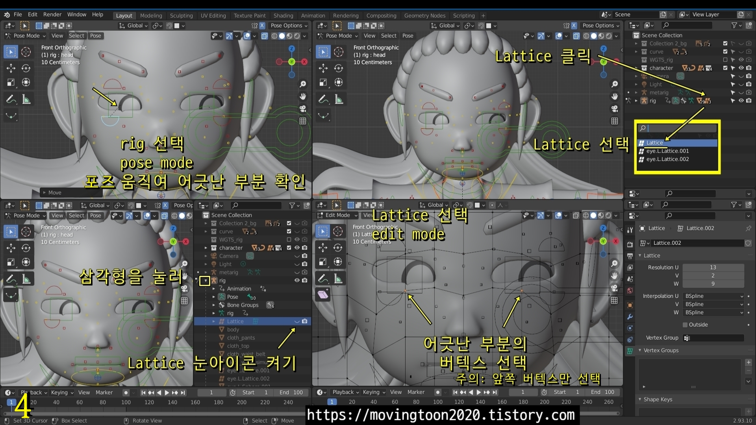The height and width of the screenshot is (425, 756).
Task: Open the Object properties tab (orange square)
Action: (x=630, y=305)
